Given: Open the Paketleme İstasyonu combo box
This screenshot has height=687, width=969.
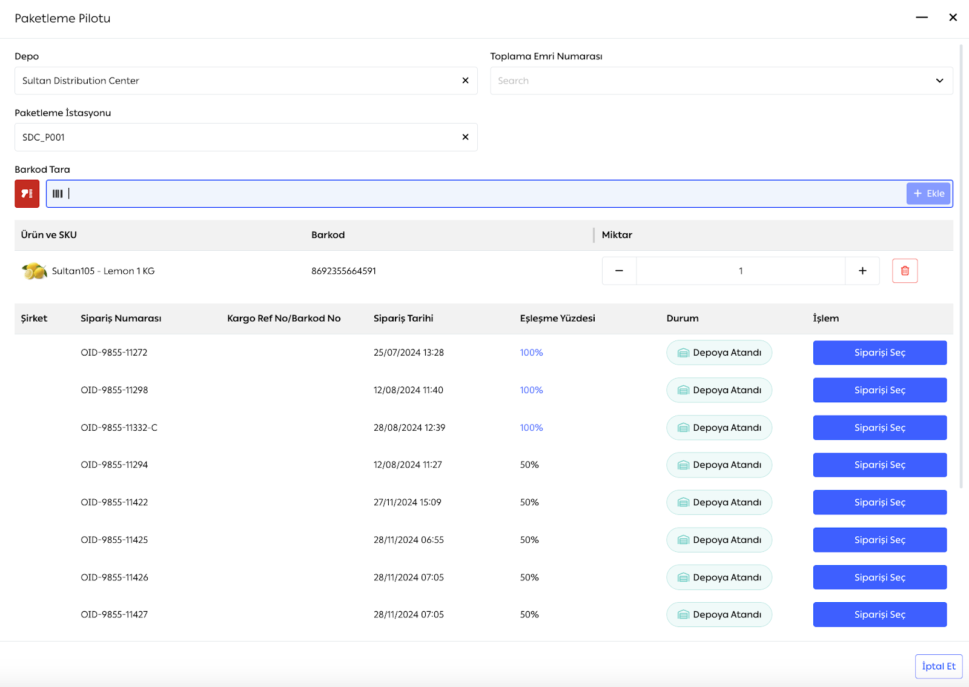Looking at the screenshot, I should (x=246, y=137).
